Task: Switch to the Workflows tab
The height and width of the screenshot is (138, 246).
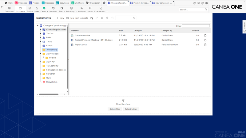Action: tap(77, 3)
